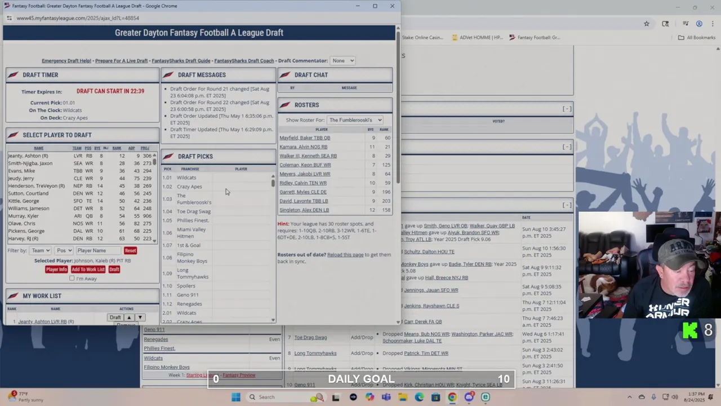The width and height of the screenshot is (721, 406).
Task: Open the search-tabs icon in the Chrome toolbar
Action: pyautogui.click(x=665, y=24)
